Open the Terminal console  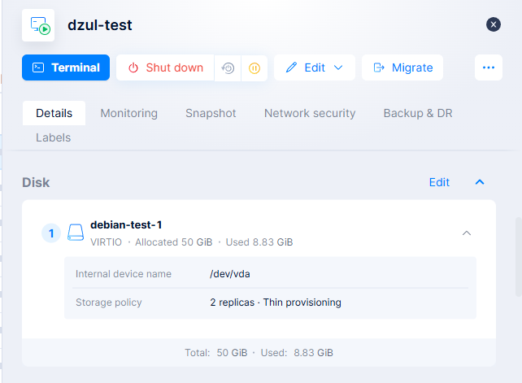coord(66,67)
